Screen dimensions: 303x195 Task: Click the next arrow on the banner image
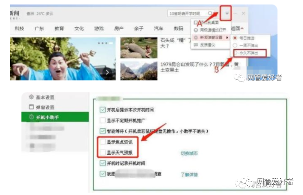point(107,72)
